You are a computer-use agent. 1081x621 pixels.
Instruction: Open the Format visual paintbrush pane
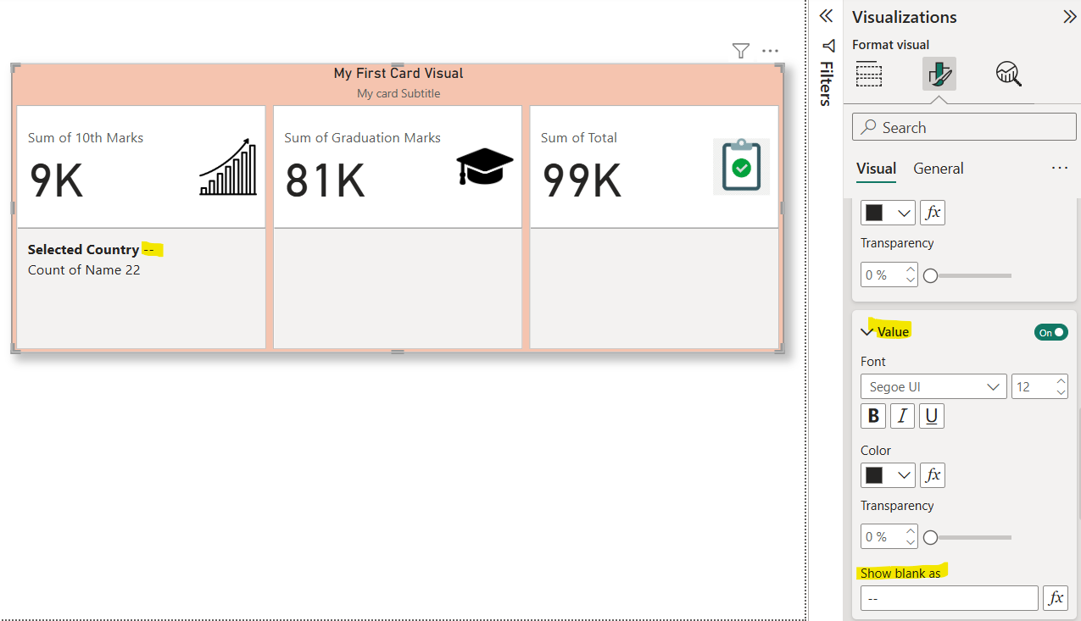(938, 74)
